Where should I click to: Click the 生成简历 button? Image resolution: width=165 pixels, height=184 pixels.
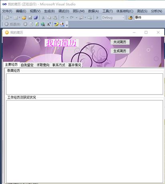[120, 51]
